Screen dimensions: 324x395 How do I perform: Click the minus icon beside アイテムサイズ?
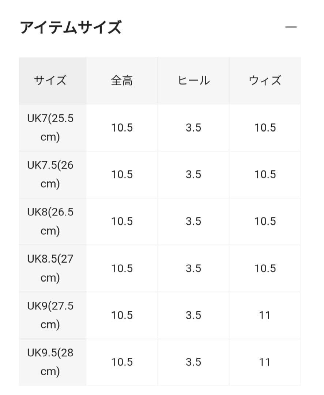290,27
